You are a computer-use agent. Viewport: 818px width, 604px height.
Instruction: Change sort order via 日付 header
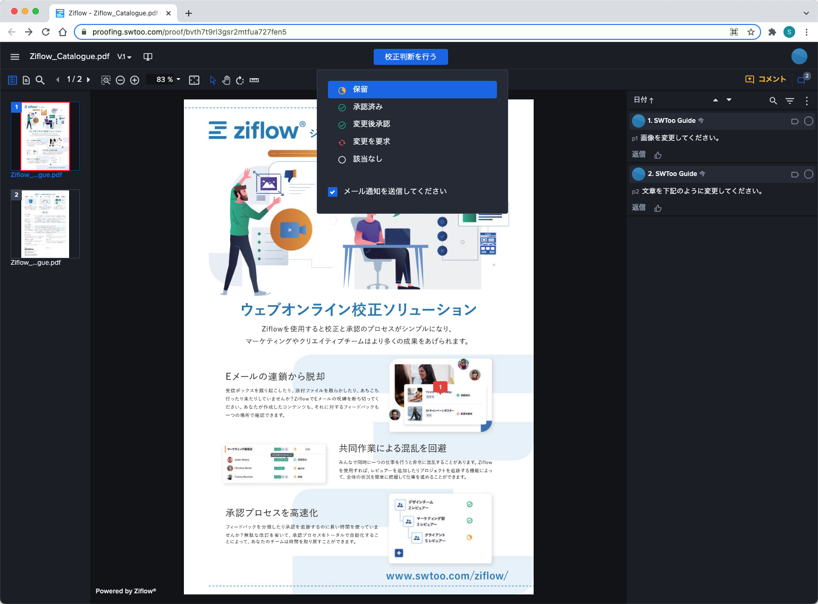pyautogui.click(x=644, y=100)
